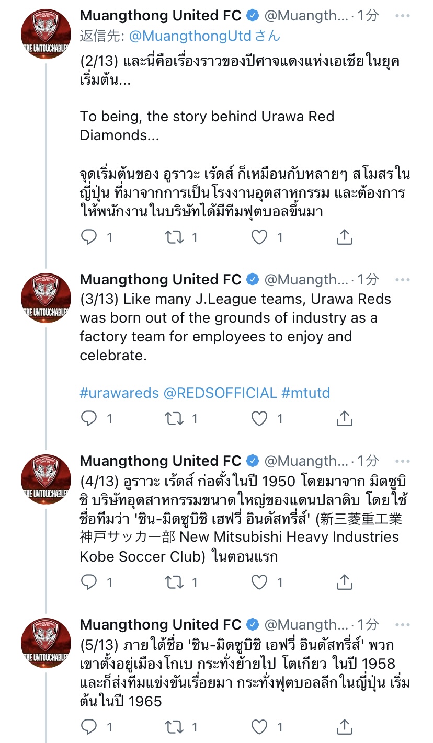Image resolution: width=433 pixels, height=743 pixels.
Task: Open the #mtutd hashtag
Action: click(x=305, y=393)
